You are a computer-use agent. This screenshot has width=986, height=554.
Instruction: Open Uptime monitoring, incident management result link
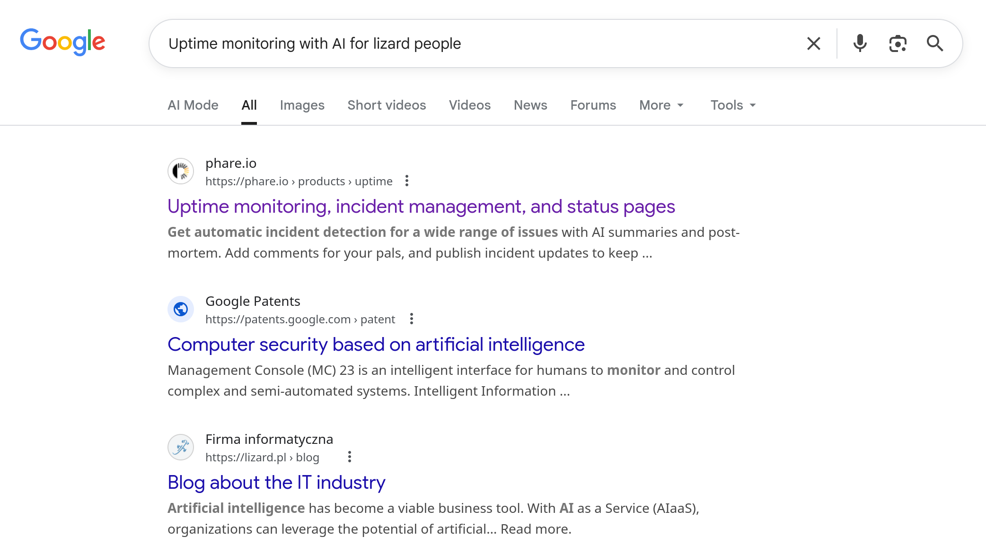point(421,207)
